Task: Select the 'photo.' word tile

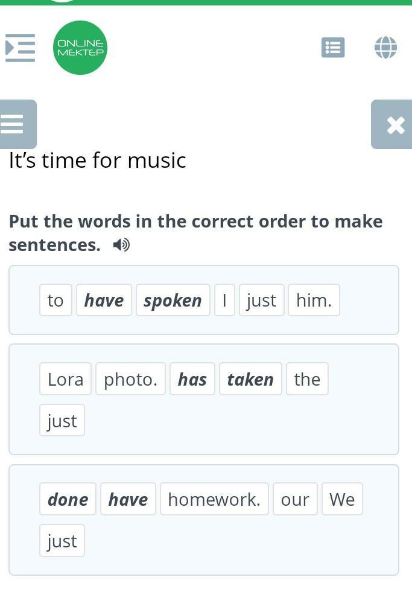Action: pyautogui.click(x=130, y=379)
